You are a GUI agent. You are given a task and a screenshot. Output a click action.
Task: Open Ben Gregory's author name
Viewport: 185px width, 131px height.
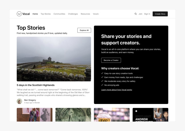coord(30,100)
